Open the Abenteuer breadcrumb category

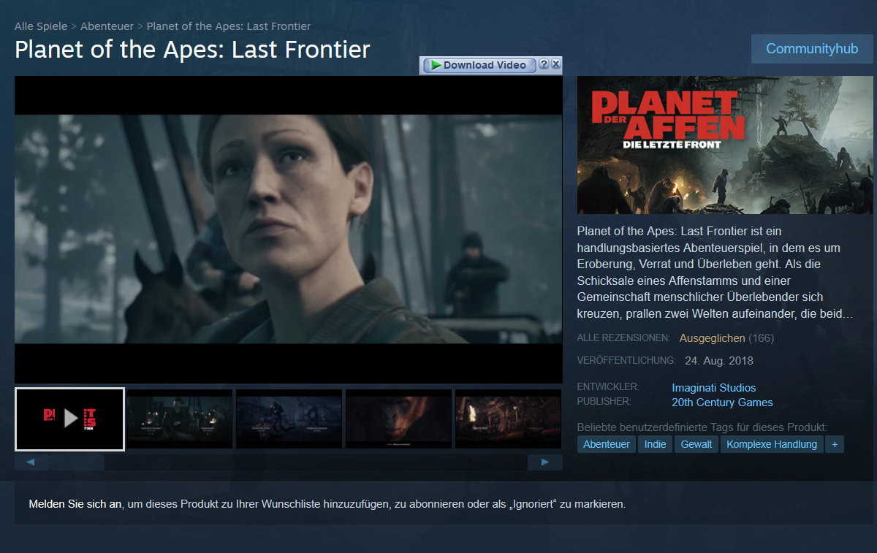107,26
